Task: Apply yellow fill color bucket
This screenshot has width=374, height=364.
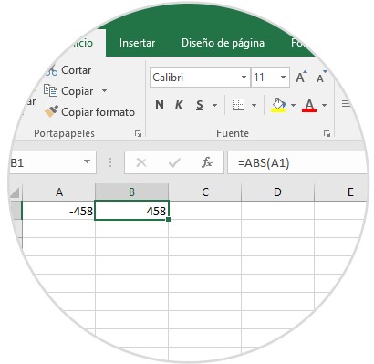Action: (278, 105)
